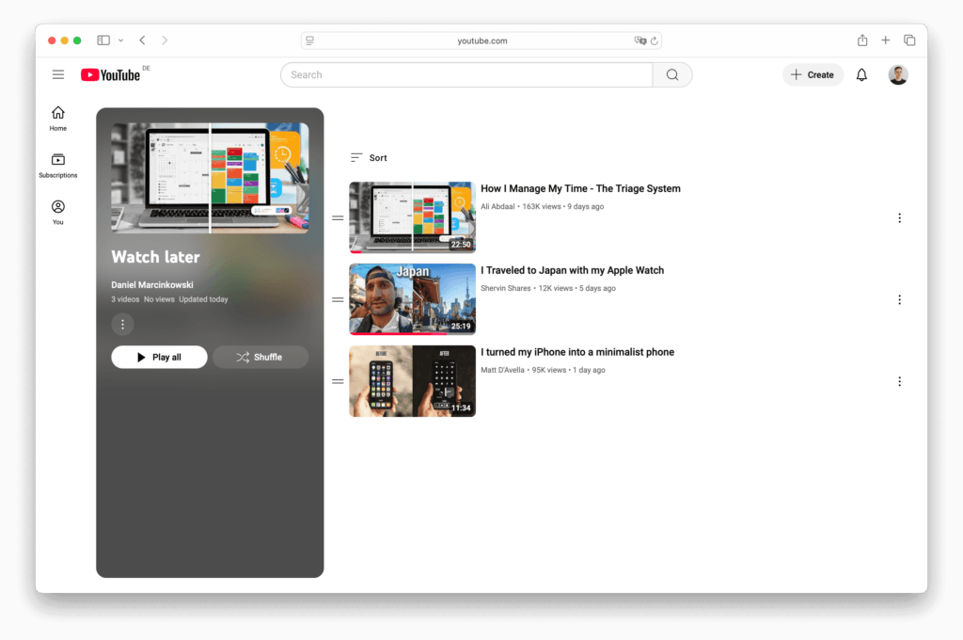This screenshot has width=963, height=640.
Task: Click 'Updated today' text
Action: 203,299
